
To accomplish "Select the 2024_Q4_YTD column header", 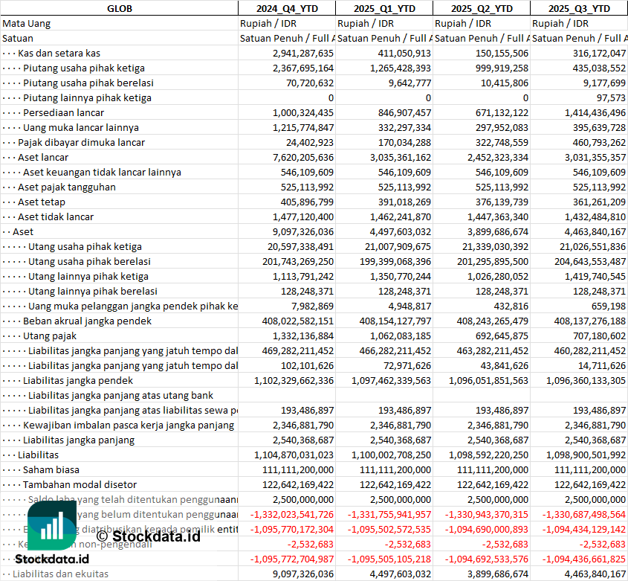I will coord(286,8).
